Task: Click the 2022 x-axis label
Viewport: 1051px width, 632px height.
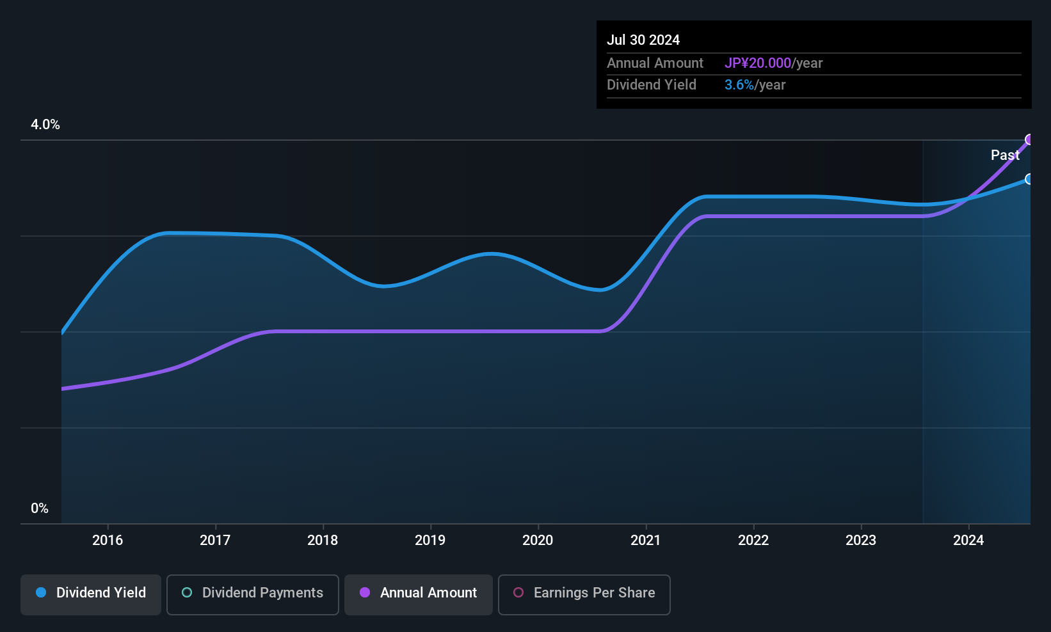Action: pos(753,540)
